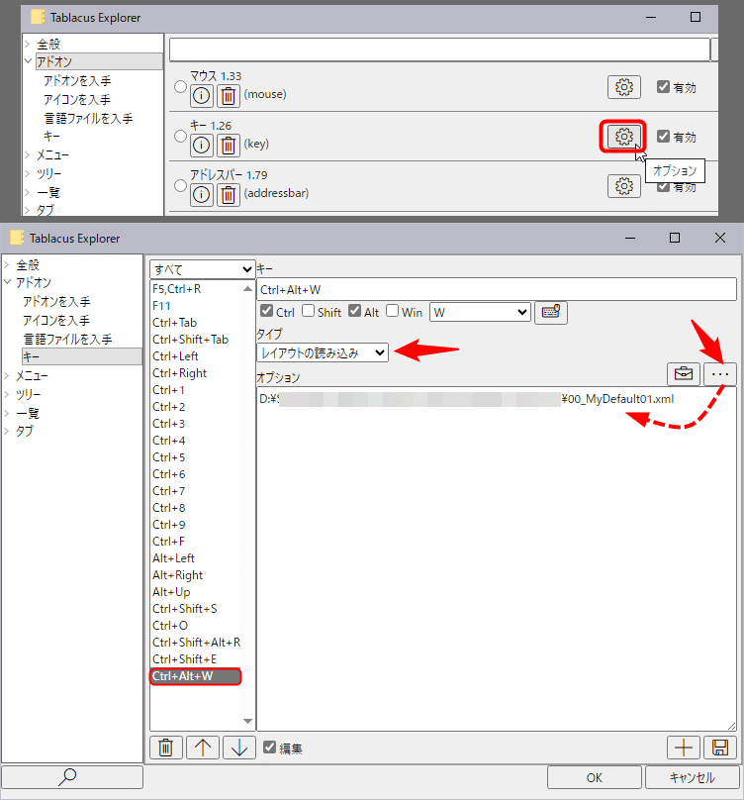
Task: Toggle the Ctrl modifier checkbox
Action: [267, 311]
